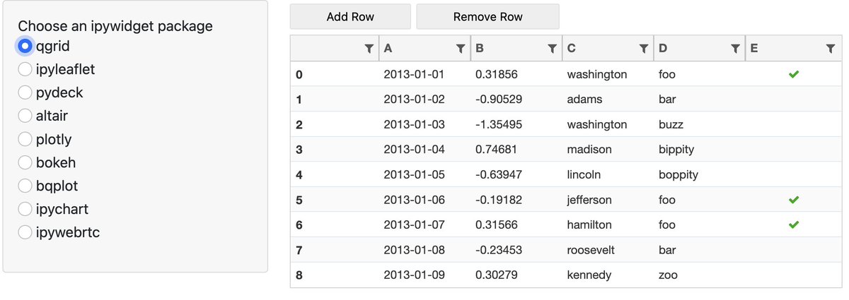Pick the plotly radio button

[x=25, y=139]
